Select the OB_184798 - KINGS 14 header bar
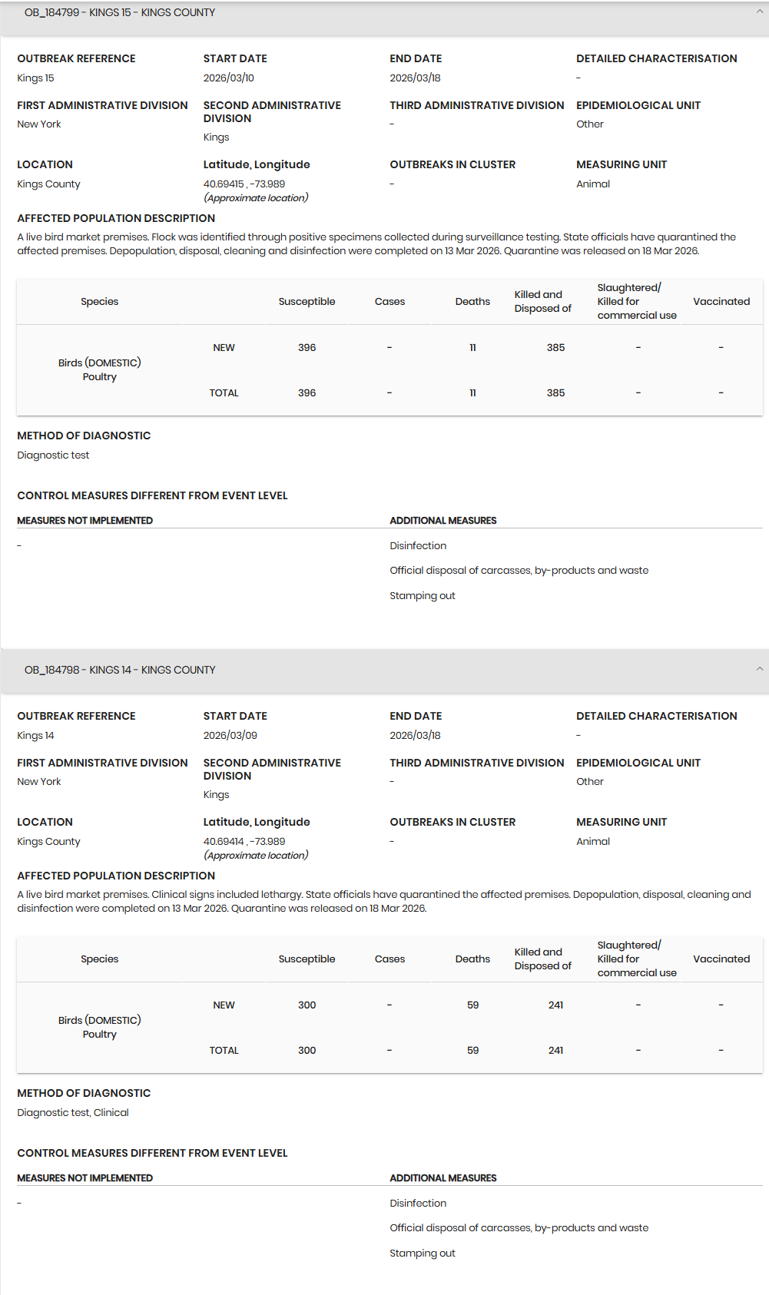Viewport: 769px width, 1295px height. click(384, 671)
